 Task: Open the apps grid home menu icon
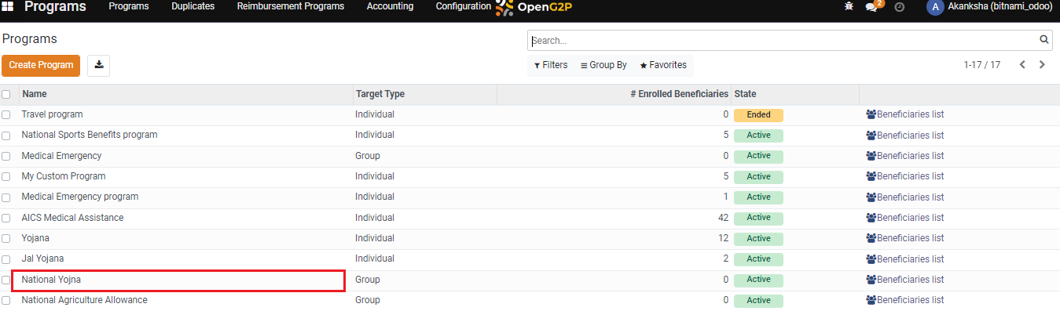pos(8,6)
